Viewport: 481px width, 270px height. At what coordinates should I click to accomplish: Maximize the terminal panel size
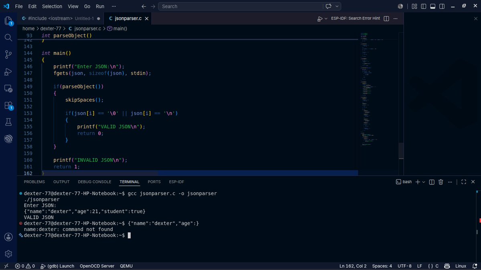(x=464, y=182)
